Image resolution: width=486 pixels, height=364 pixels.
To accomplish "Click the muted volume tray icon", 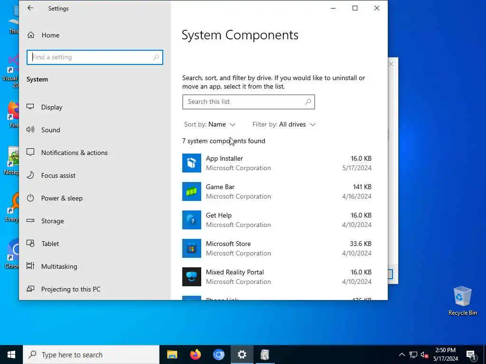I will [425, 355].
